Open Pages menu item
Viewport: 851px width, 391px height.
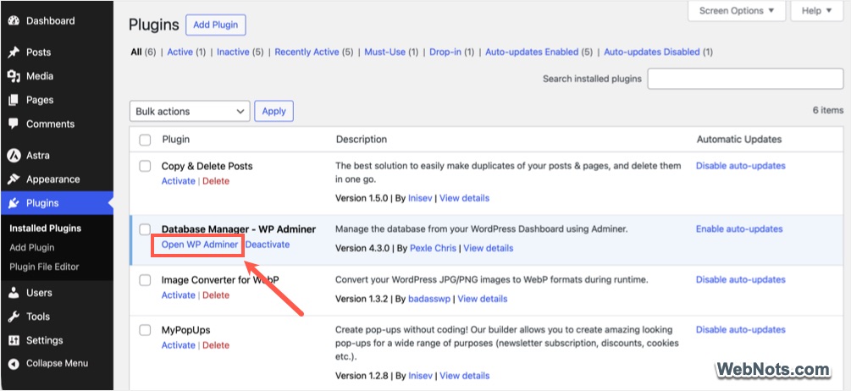point(40,101)
